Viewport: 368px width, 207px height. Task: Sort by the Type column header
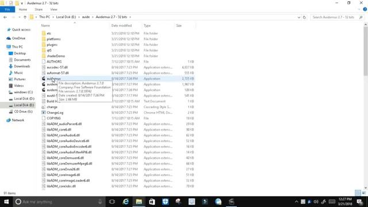point(147,25)
